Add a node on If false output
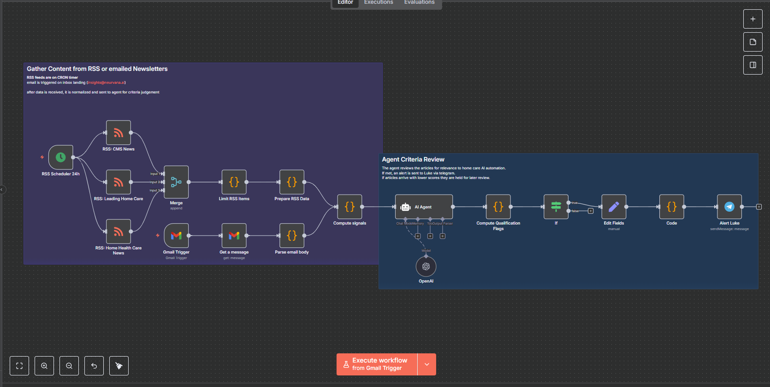This screenshot has width=770, height=387. click(590, 211)
